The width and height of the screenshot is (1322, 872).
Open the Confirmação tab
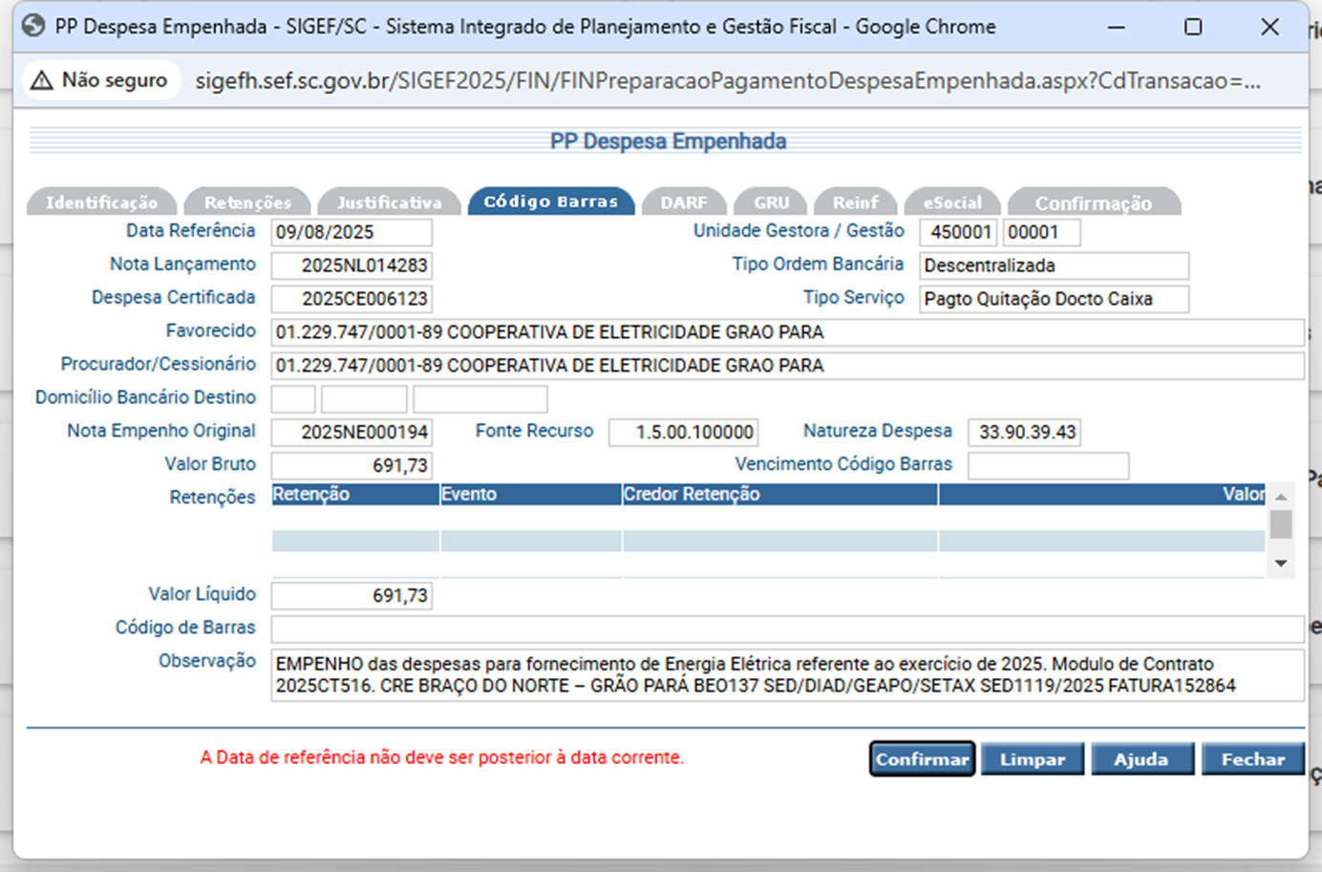coord(1093,202)
